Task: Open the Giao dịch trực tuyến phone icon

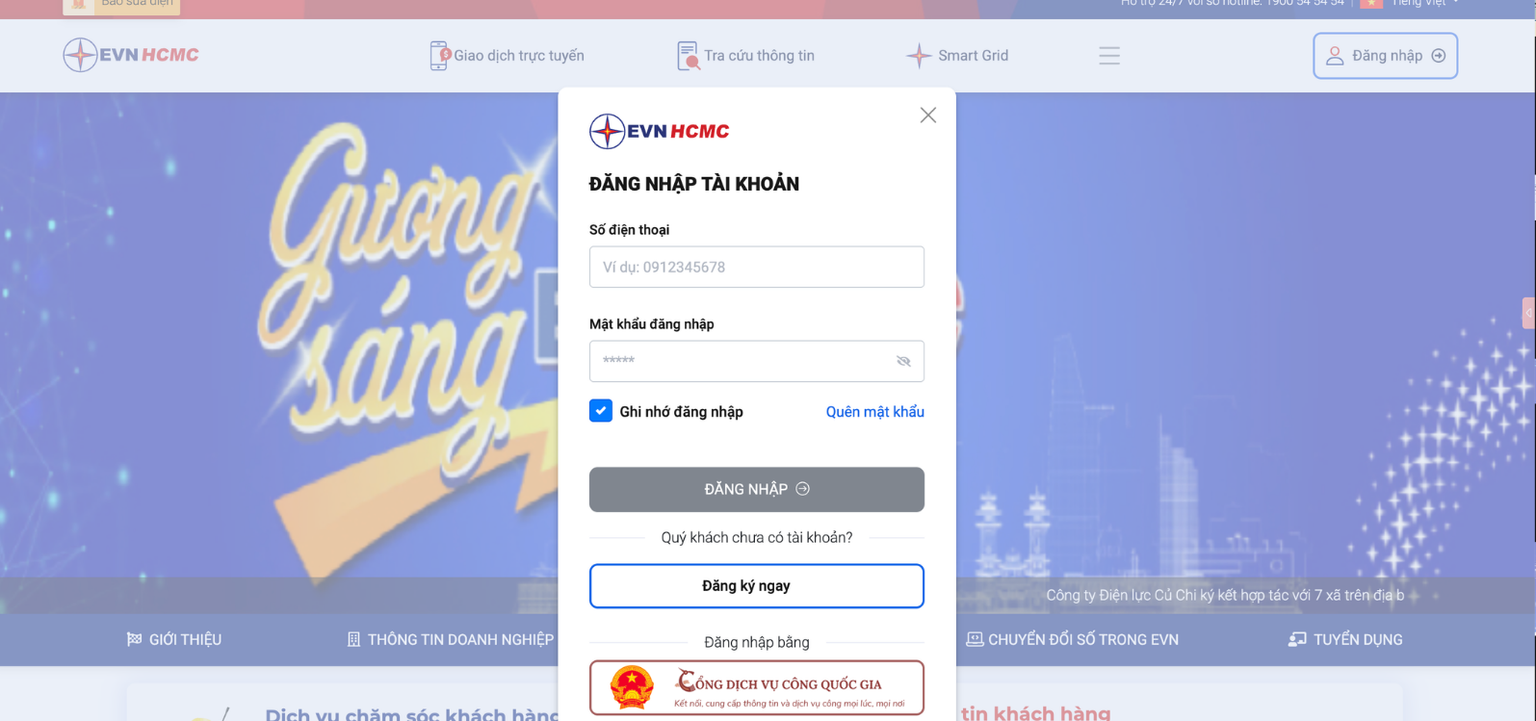Action: point(439,56)
